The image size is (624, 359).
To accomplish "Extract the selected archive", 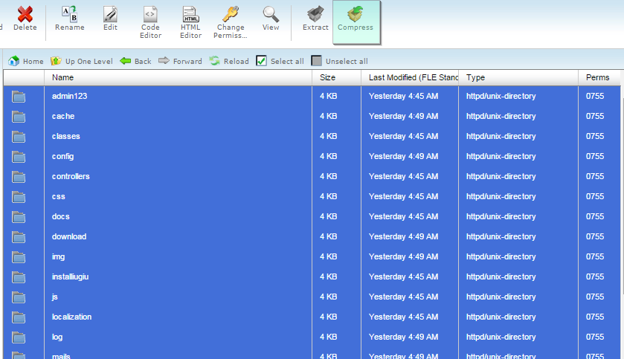I will click(x=315, y=15).
